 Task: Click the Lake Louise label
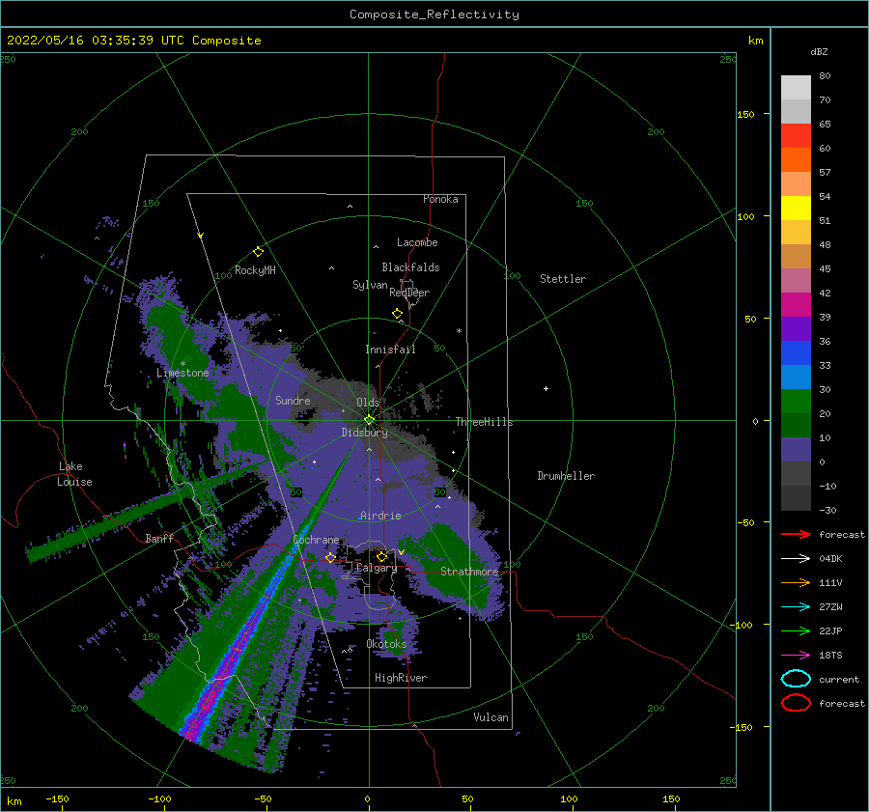74,474
